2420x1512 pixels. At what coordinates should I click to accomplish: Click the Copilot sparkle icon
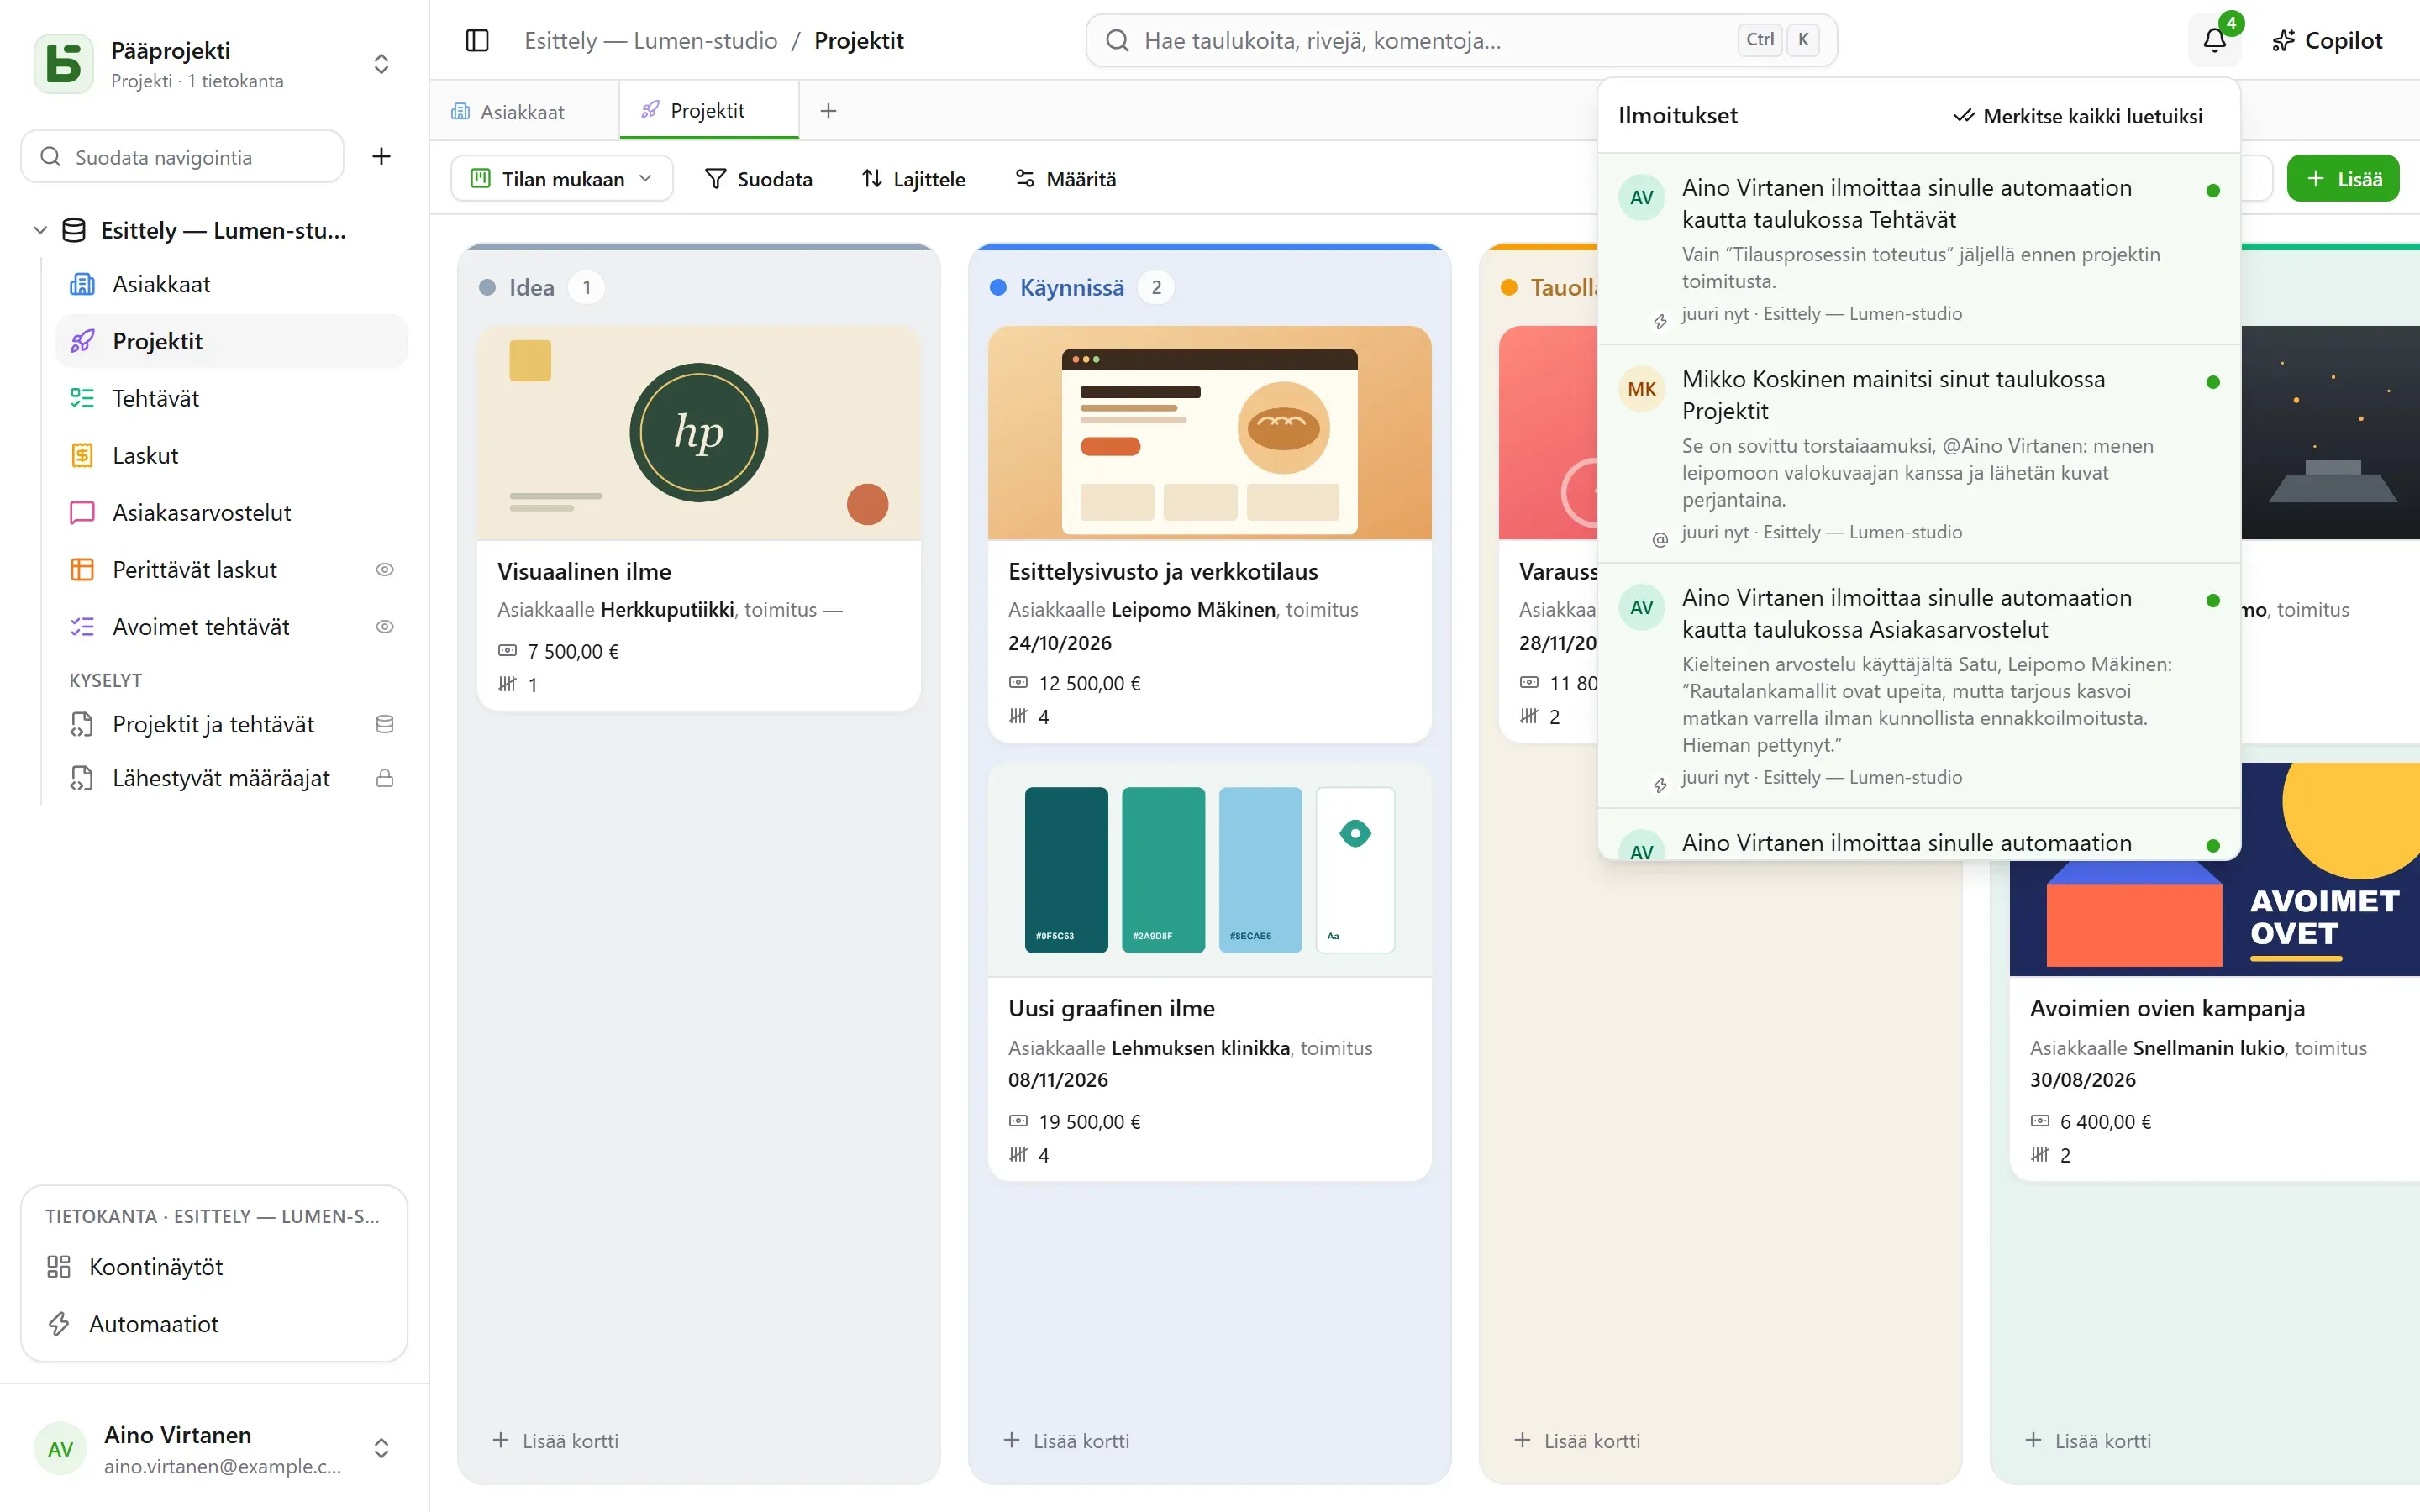pyautogui.click(x=2282, y=40)
